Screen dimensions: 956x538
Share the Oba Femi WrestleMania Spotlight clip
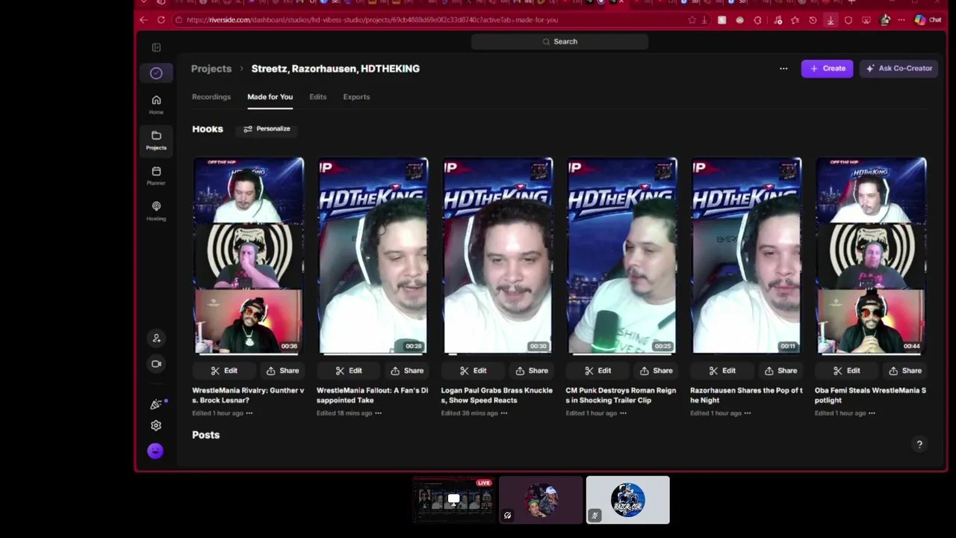click(x=905, y=371)
